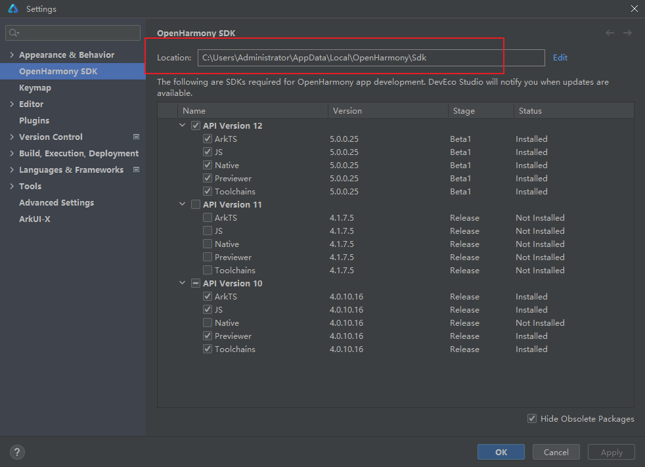Screen dimensions: 645x467
Task: Uncheck Toolchains version 5.0.0.25
Action: [x=208, y=191]
